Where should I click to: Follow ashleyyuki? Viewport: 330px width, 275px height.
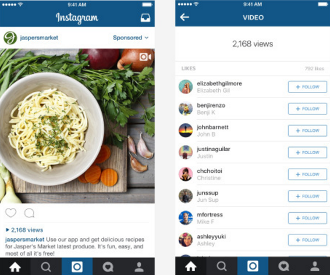point(307,240)
